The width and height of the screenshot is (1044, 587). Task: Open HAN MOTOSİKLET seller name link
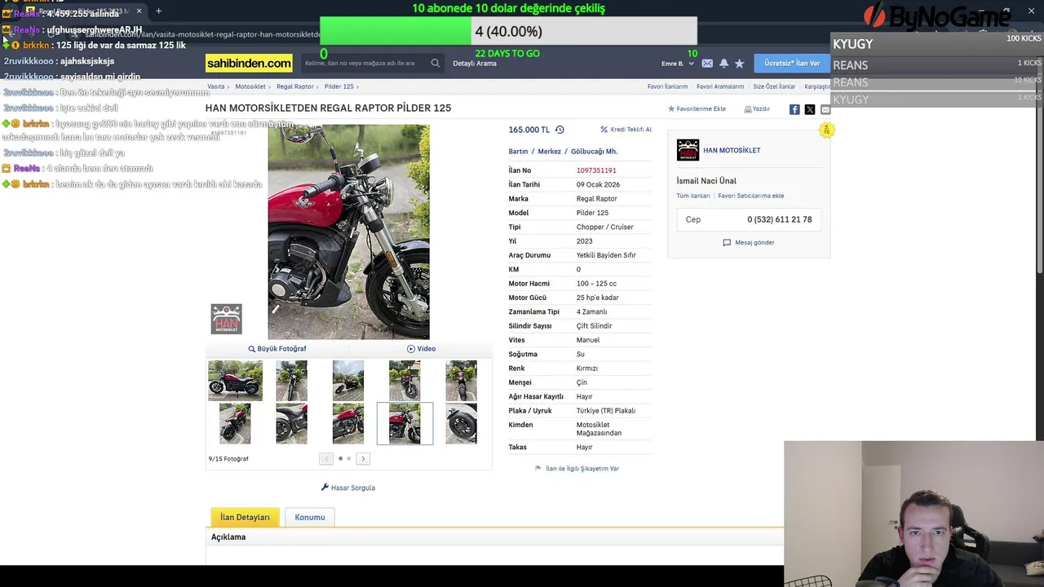coord(732,151)
